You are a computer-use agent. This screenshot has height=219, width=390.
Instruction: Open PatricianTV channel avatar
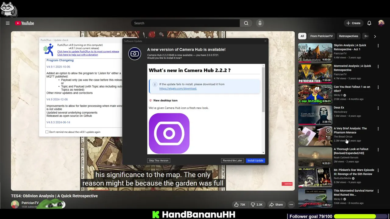pyautogui.click(x=15, y=204)
